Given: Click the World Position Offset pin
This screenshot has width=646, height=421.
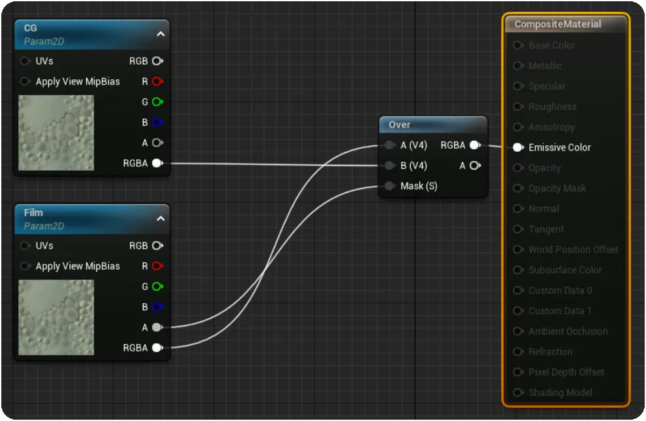Looking at the screenshot, I should tap(518, 250).
